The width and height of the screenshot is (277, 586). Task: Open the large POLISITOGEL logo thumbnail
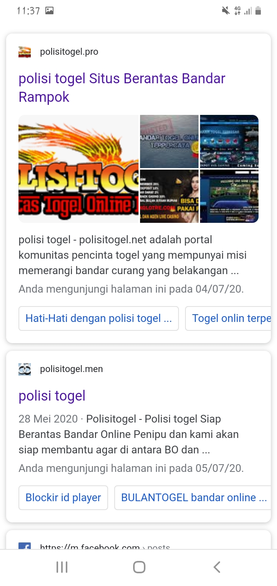pyautogui.click(x=78, y=169)
